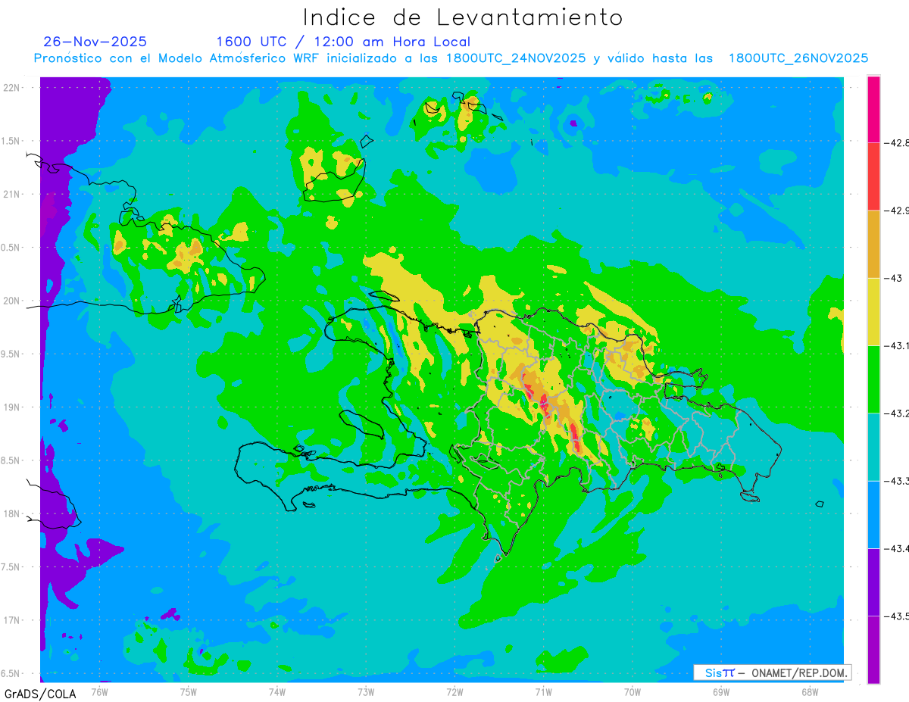909x702 pixels.
Task: Click the -43.5 colorbar label
Action: [896, 616]
